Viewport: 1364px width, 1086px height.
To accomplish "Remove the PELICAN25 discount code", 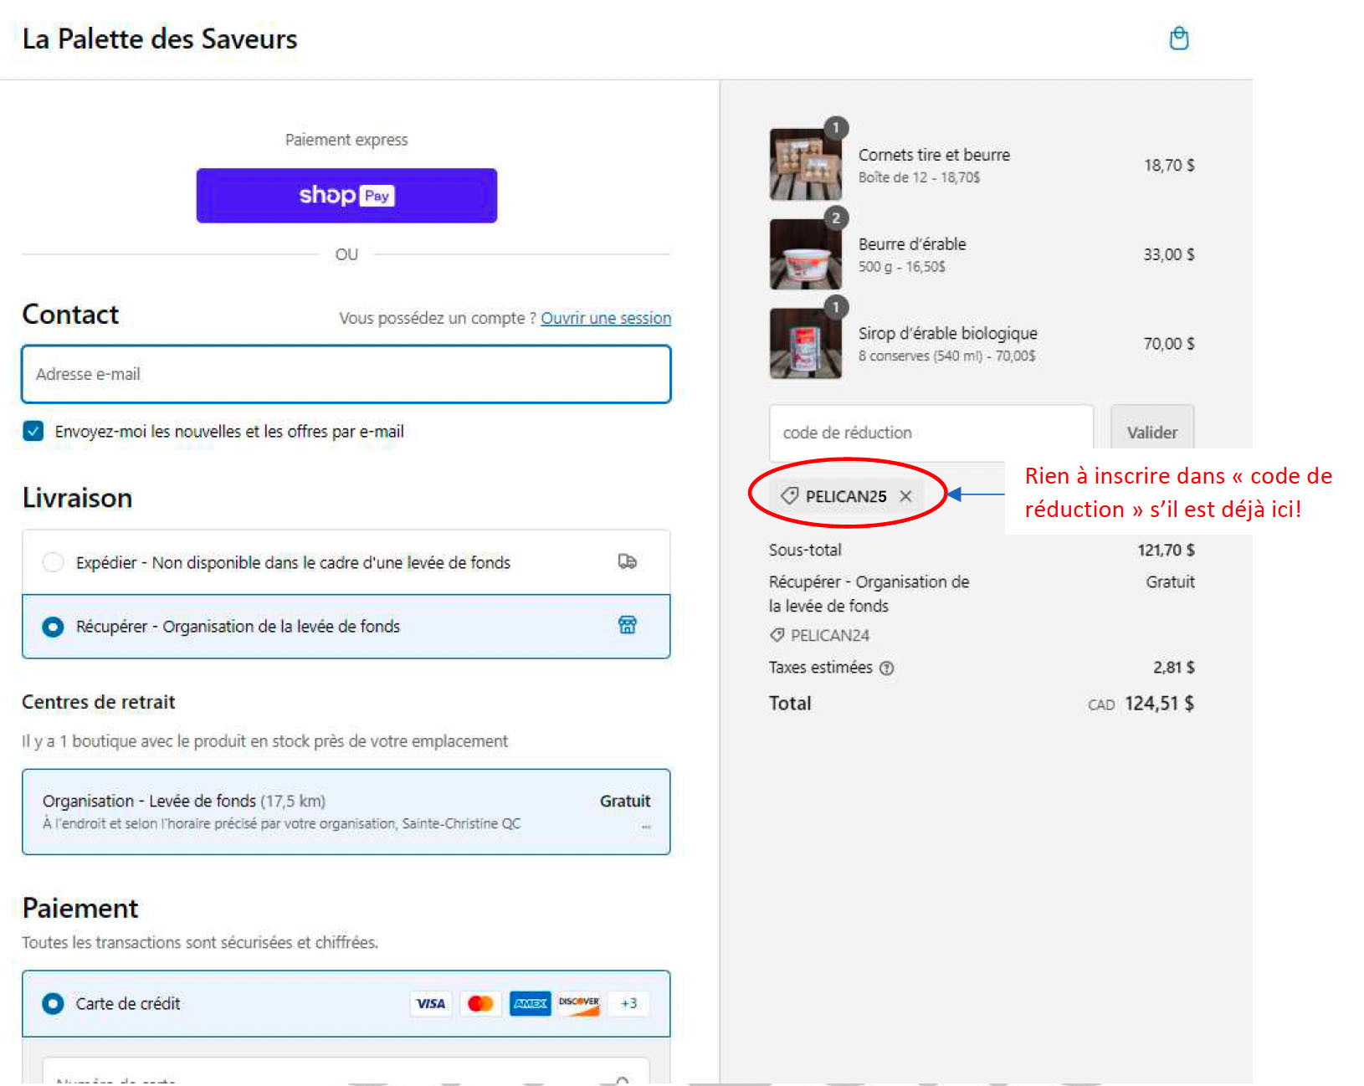I will pyautogui.click(x=905, y=496).
